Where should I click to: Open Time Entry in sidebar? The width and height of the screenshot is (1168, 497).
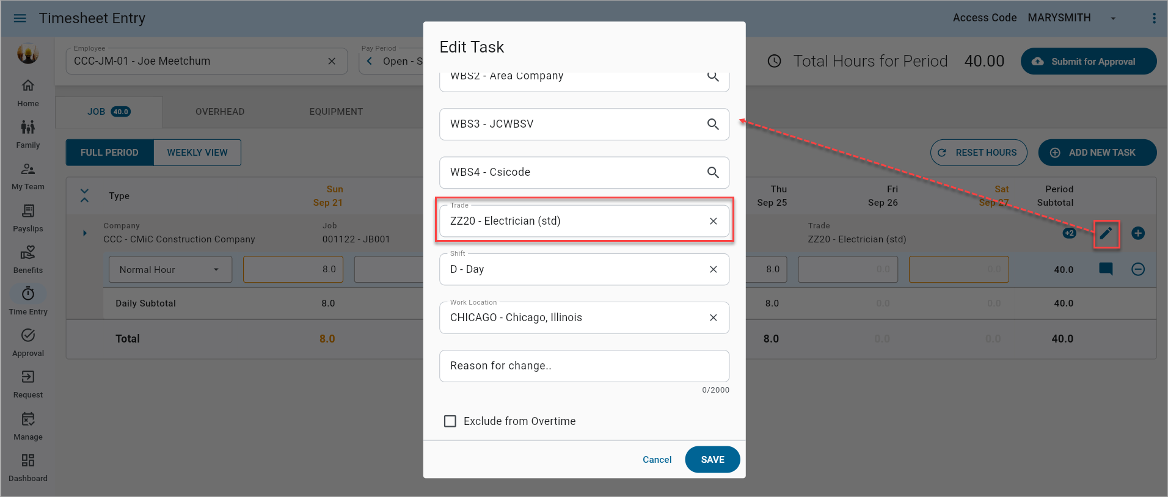click(x=27, y=302)
